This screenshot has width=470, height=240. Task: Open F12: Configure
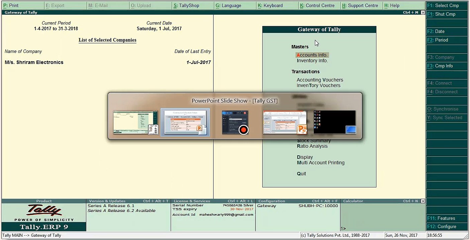pyautogui.click(x=447, y=227)
